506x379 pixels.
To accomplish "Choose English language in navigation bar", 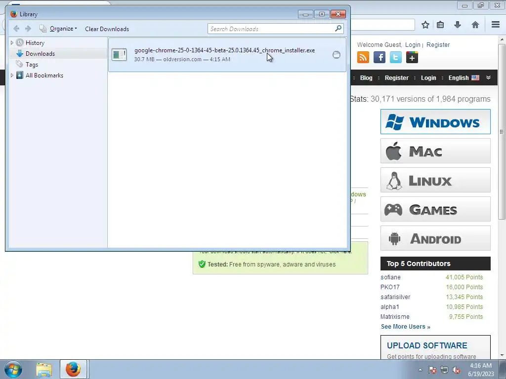I will click(x=464, y=77).
